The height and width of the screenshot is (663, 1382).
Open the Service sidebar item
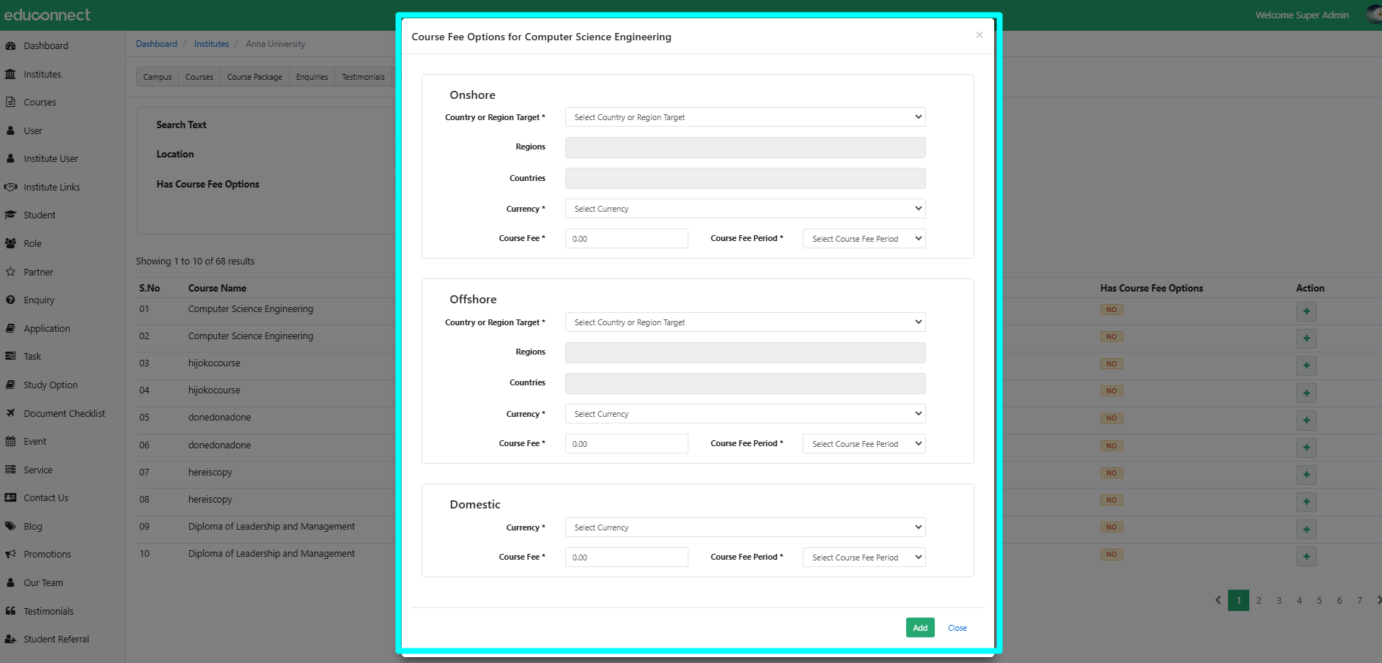click(38, 470)
